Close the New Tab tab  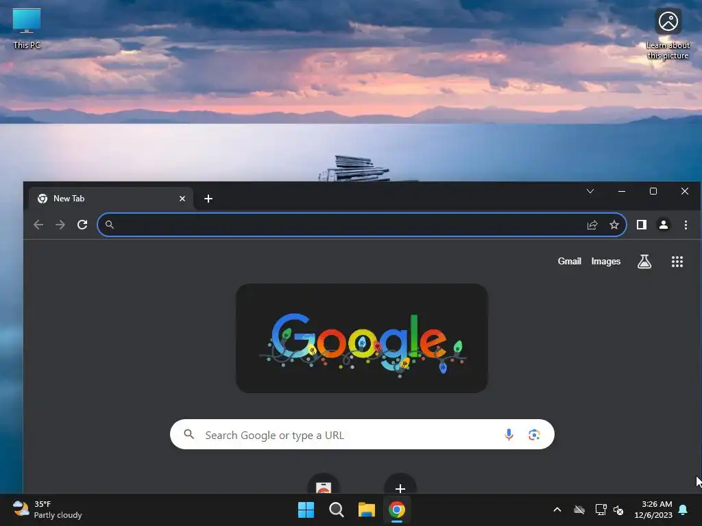pos(182,199)
